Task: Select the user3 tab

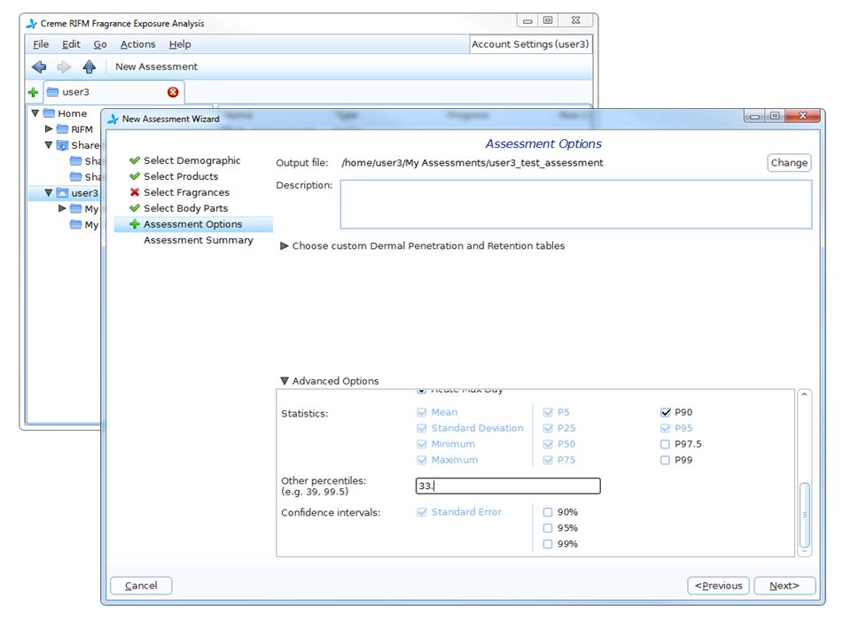Action: pos(114,92)
